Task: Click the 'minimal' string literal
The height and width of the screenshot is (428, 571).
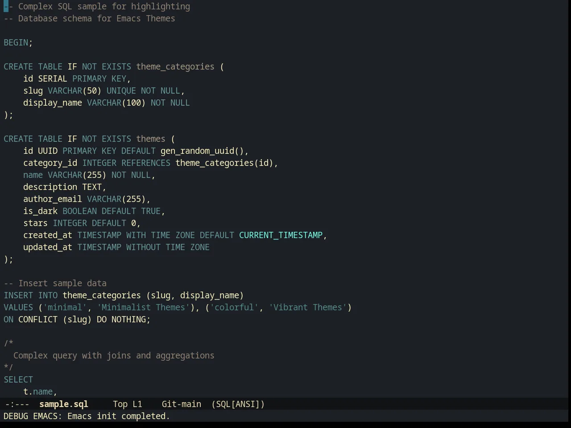Action: click(x=65, y=307)
